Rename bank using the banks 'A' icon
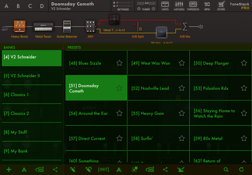Image resolution: width=252 pixels, height=175 pixels. click(x=24, y=170)
